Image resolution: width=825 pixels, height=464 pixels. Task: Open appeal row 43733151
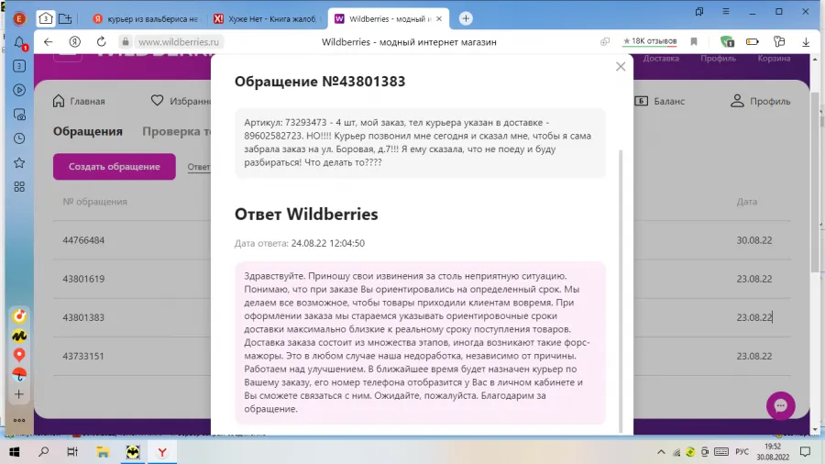[83, 356]
